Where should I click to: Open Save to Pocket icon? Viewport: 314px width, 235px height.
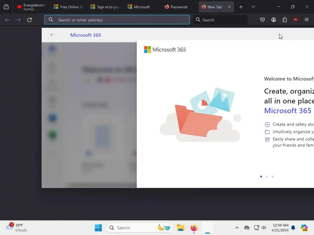(x=262, y=20)
